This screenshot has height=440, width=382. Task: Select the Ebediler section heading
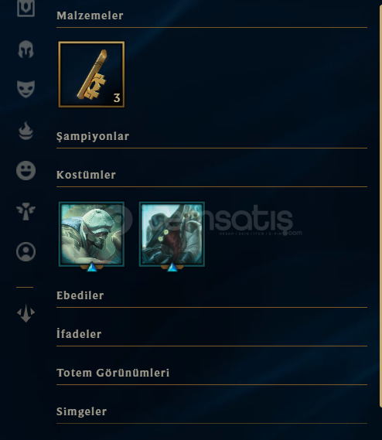tap(80, 295)
